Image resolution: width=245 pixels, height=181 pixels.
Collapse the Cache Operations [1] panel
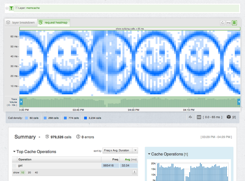(149, 154)
